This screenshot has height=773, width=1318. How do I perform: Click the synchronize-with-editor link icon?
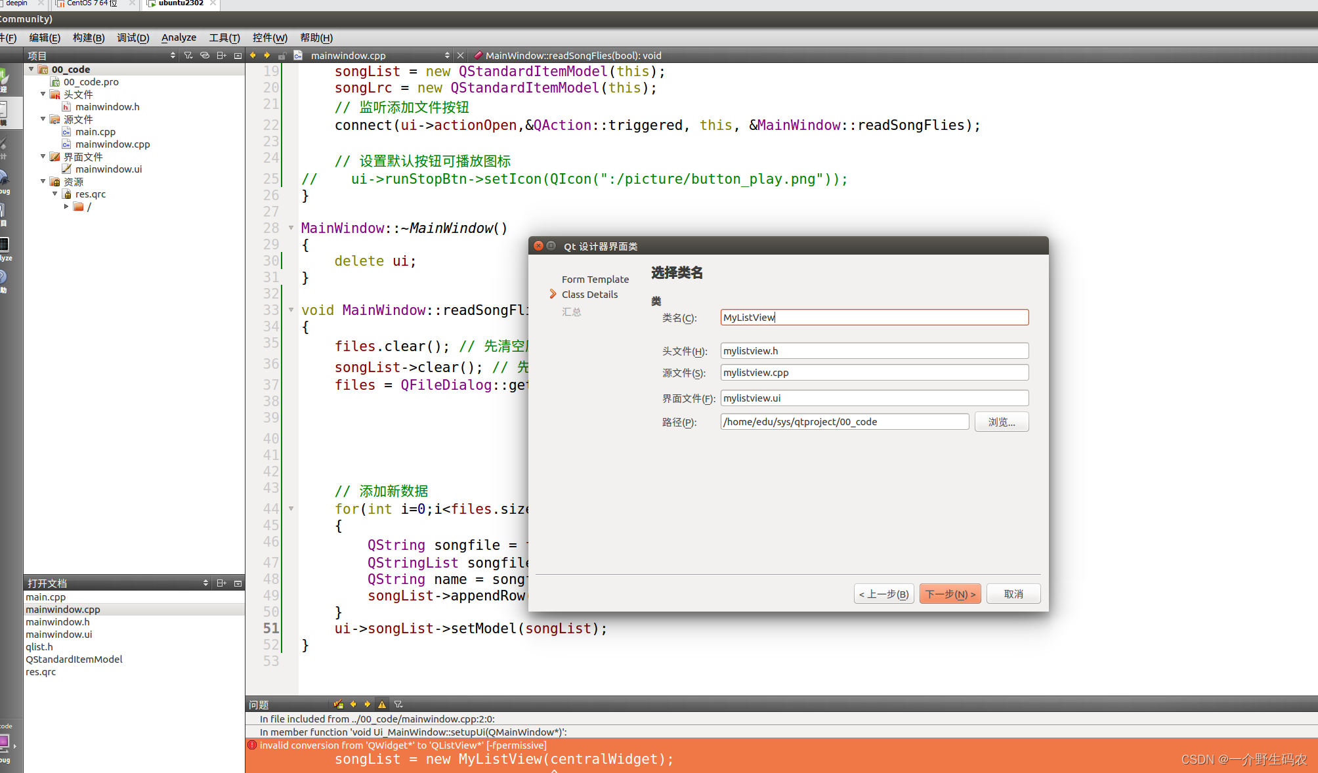[x=205, y=55]
